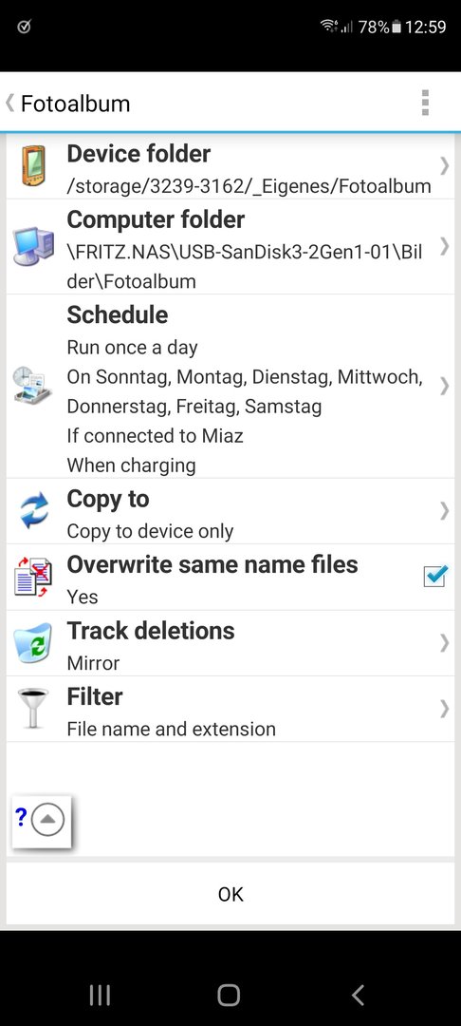
Task: Tap the Computer folder PC icon
Action: click(x=34, y=247)
